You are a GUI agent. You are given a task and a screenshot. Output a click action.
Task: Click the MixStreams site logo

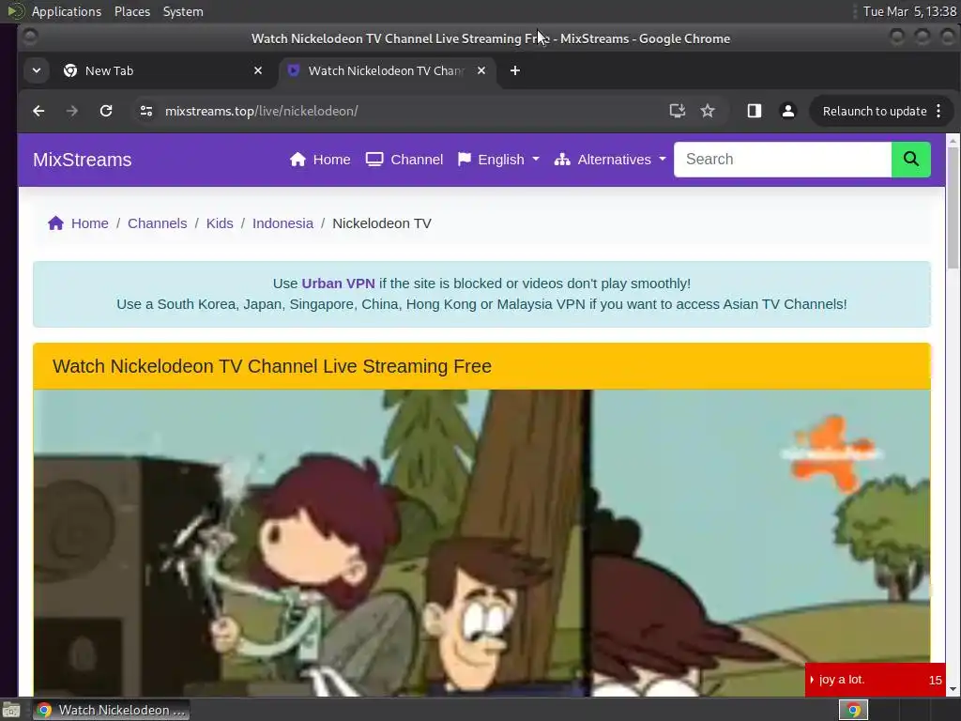point(83,160)
